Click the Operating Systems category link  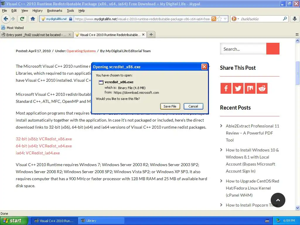point(81,51)
